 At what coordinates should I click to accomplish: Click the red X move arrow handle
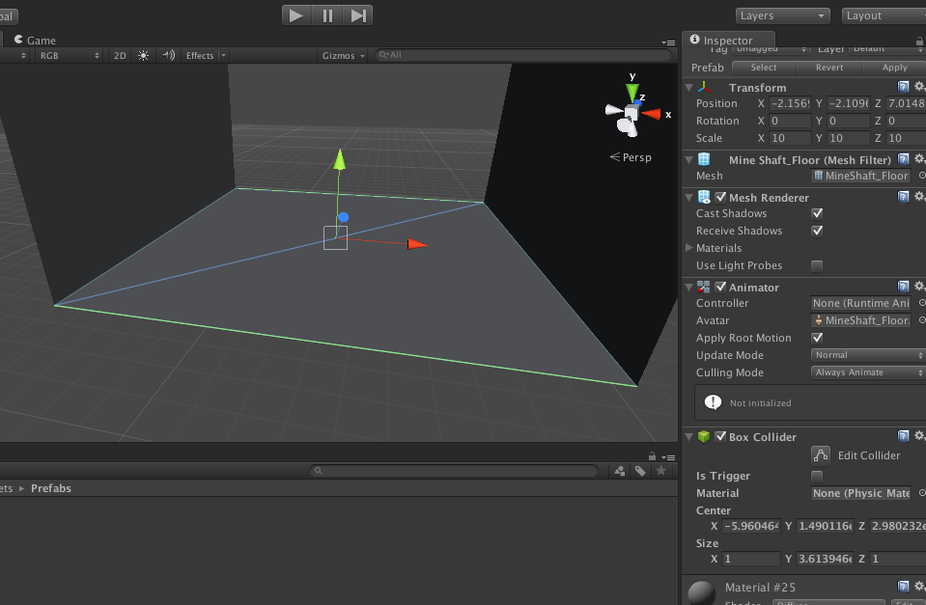point(417,244)
